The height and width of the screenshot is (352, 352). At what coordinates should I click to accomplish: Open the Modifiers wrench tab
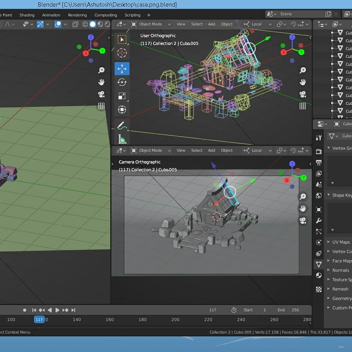coord(319,221)
